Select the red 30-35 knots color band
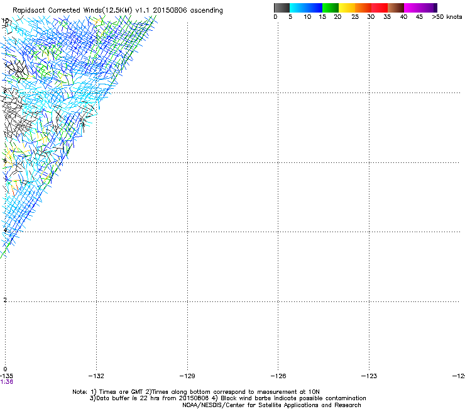 (x=380, y=8)
